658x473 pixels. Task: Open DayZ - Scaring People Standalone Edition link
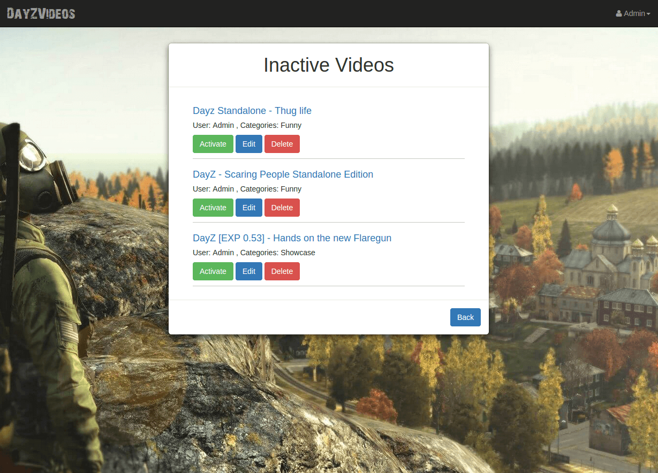(x=283, y=174)
